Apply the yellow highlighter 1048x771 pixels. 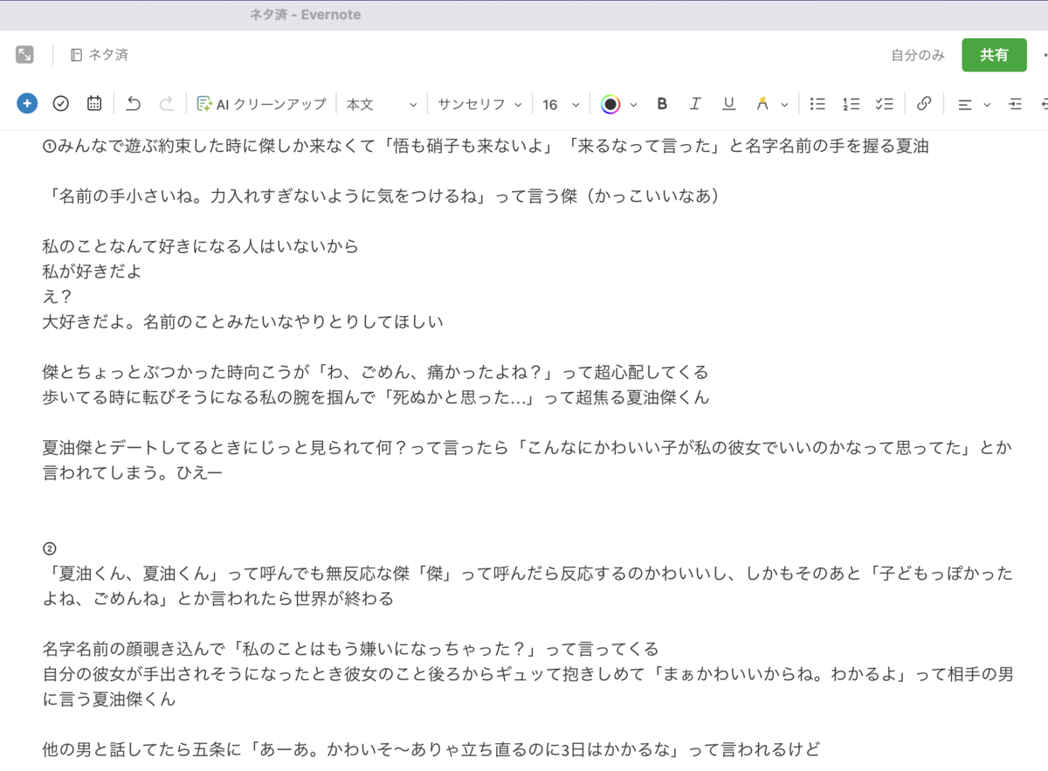tap(762, 104)
